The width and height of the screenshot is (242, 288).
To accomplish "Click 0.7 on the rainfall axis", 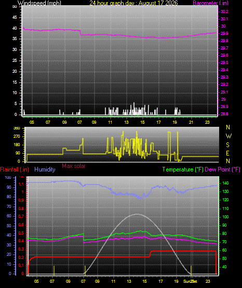I will (x=21, y=216).
